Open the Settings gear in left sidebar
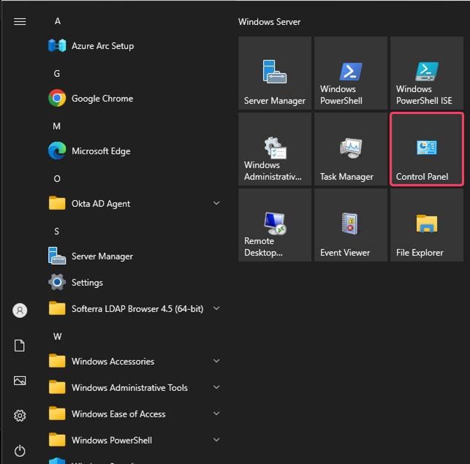The height and width of the screenshot is (464, 470). (20, 416)
